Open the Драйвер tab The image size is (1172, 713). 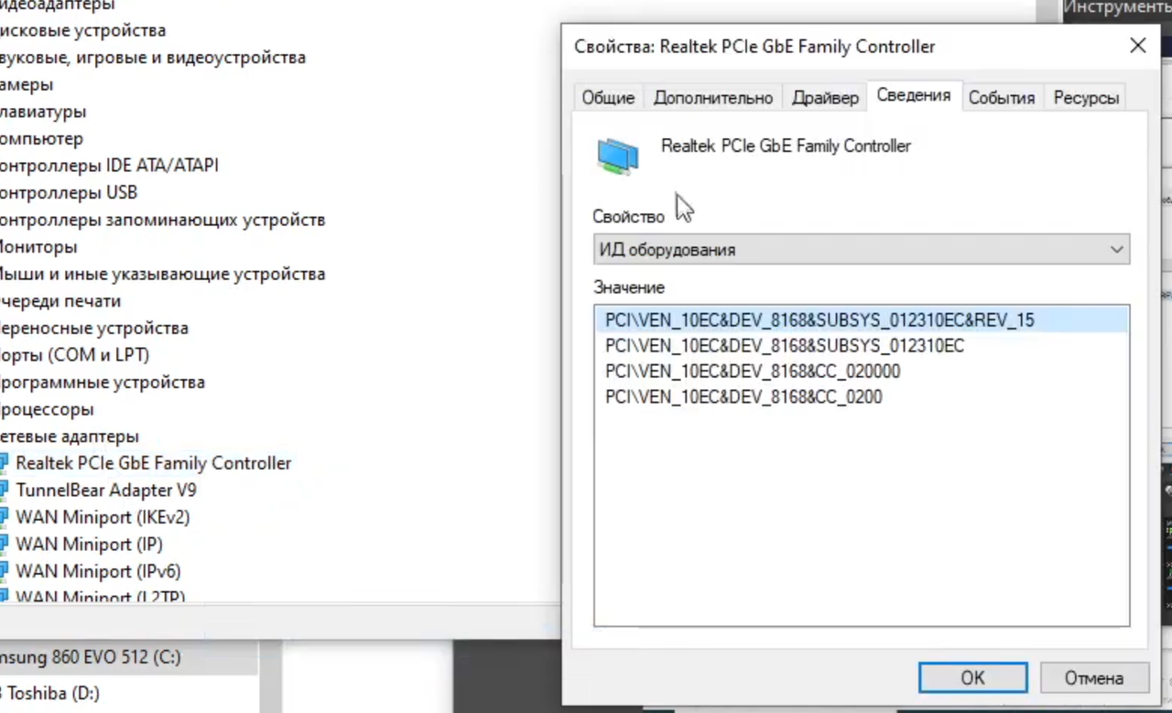pos(825,98)
